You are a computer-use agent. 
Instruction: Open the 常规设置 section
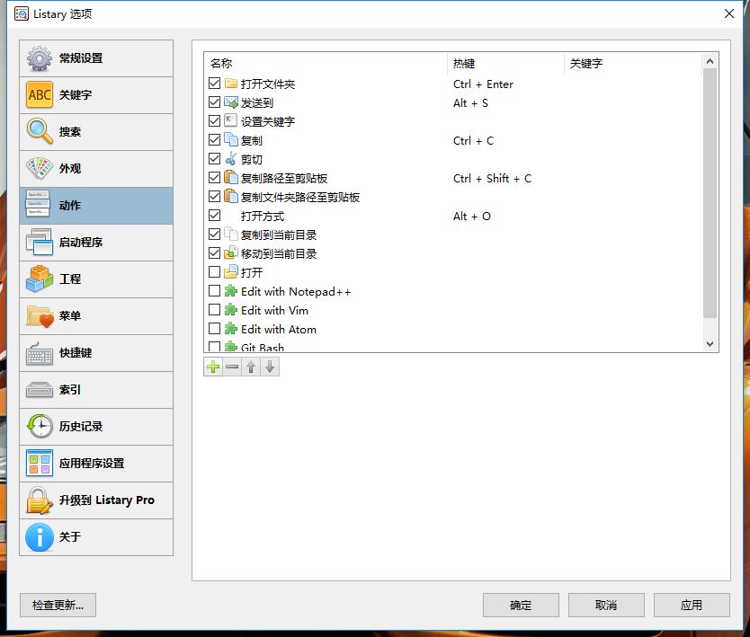coord(96,58)
